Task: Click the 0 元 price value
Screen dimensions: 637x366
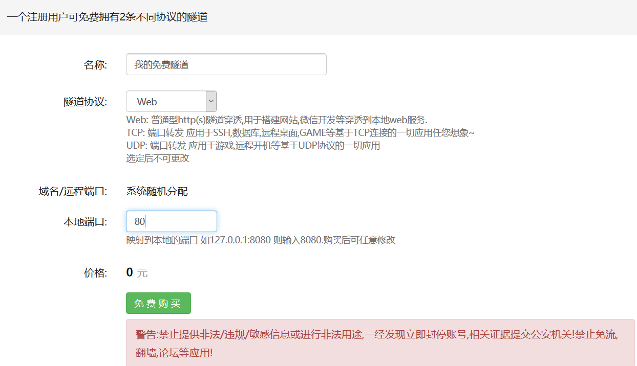Action: pyautogui.click(x=137, y=273)
